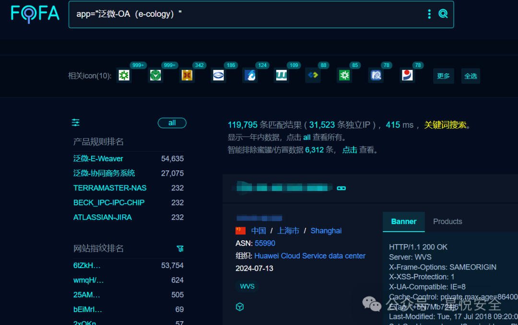The height and width of the screenshot is (325, 518).
Task: Open the FOFA logo home link
Action: (35, 14)
